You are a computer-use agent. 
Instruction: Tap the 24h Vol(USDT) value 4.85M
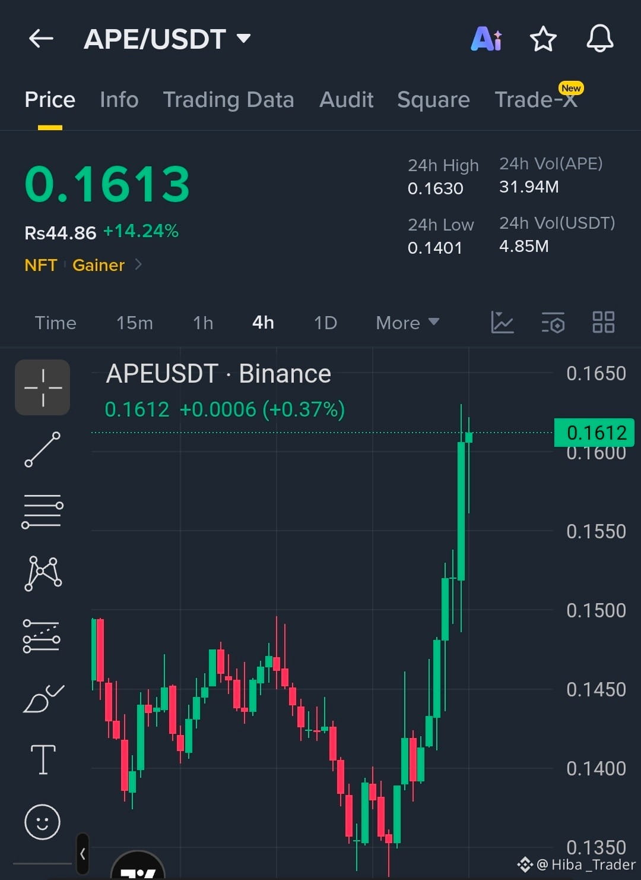[x=524, y=246]
